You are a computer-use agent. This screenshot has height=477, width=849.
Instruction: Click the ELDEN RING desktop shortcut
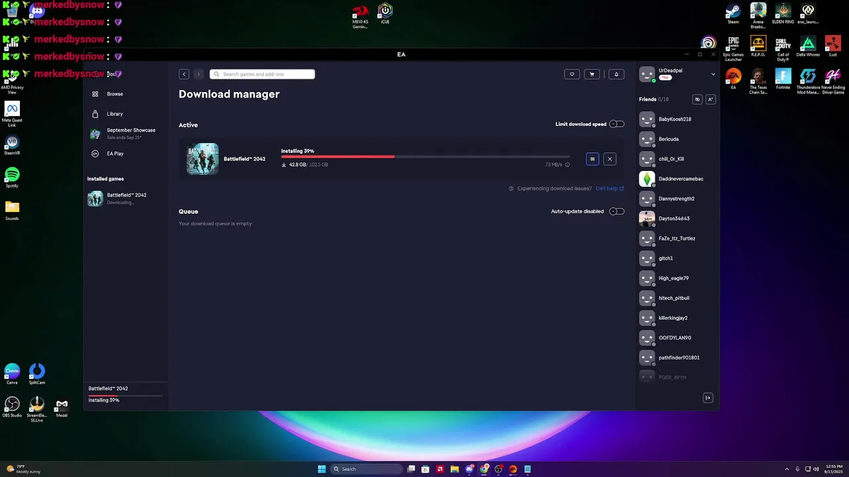point(783,14)
